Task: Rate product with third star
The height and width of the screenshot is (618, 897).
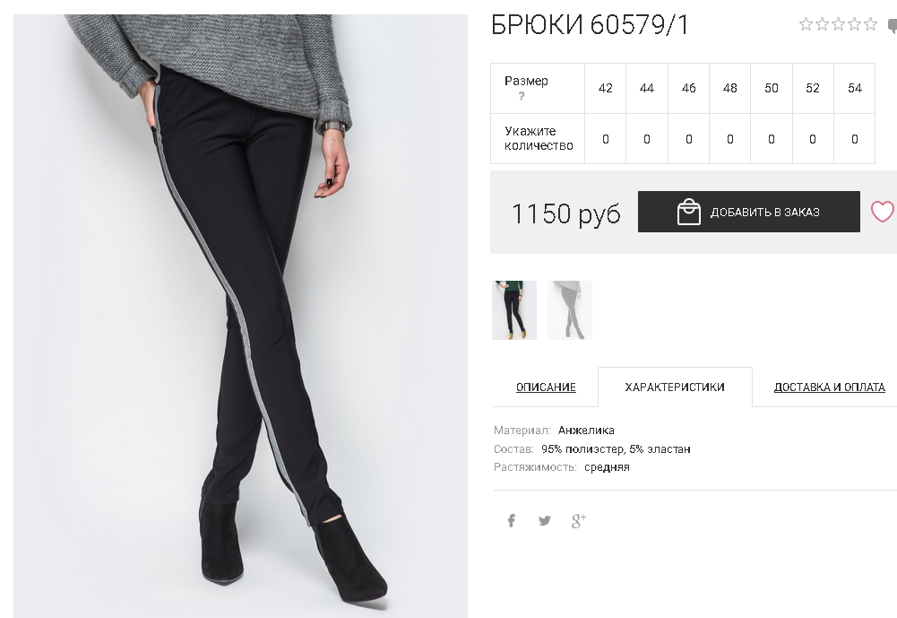Action: (838, 24)
